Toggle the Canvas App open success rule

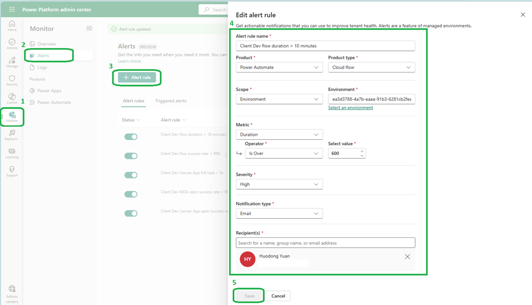pos(130,213)
